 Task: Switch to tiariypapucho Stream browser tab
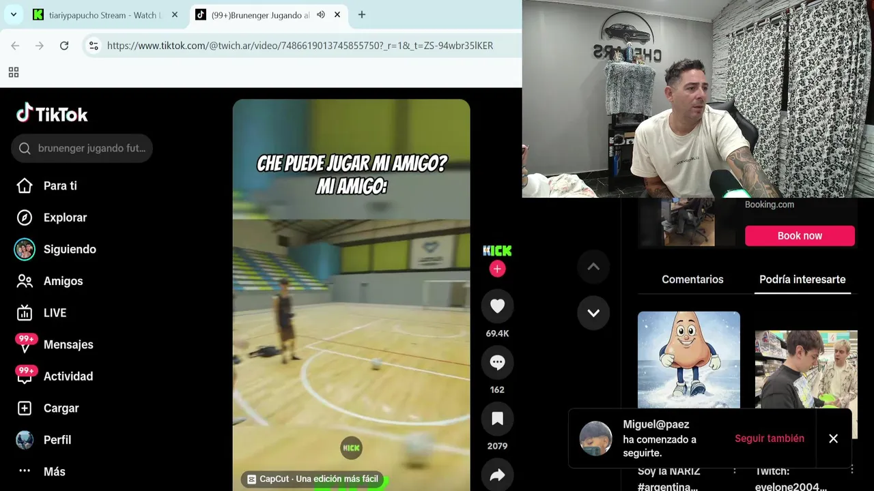tap(104, 15)
